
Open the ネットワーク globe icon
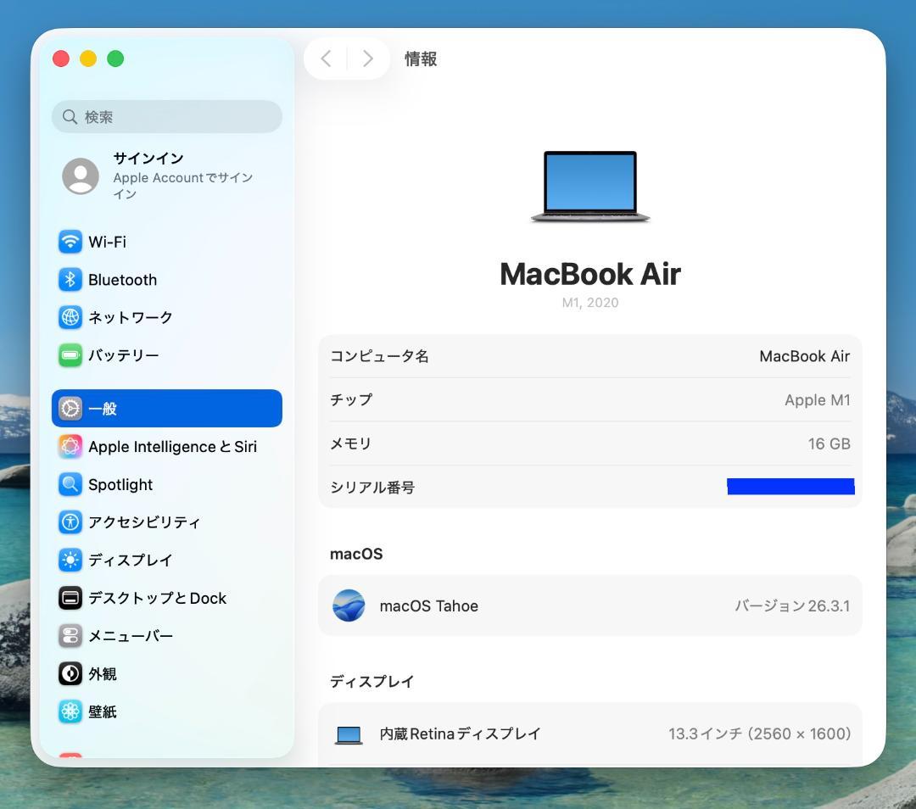coord(70,317)
